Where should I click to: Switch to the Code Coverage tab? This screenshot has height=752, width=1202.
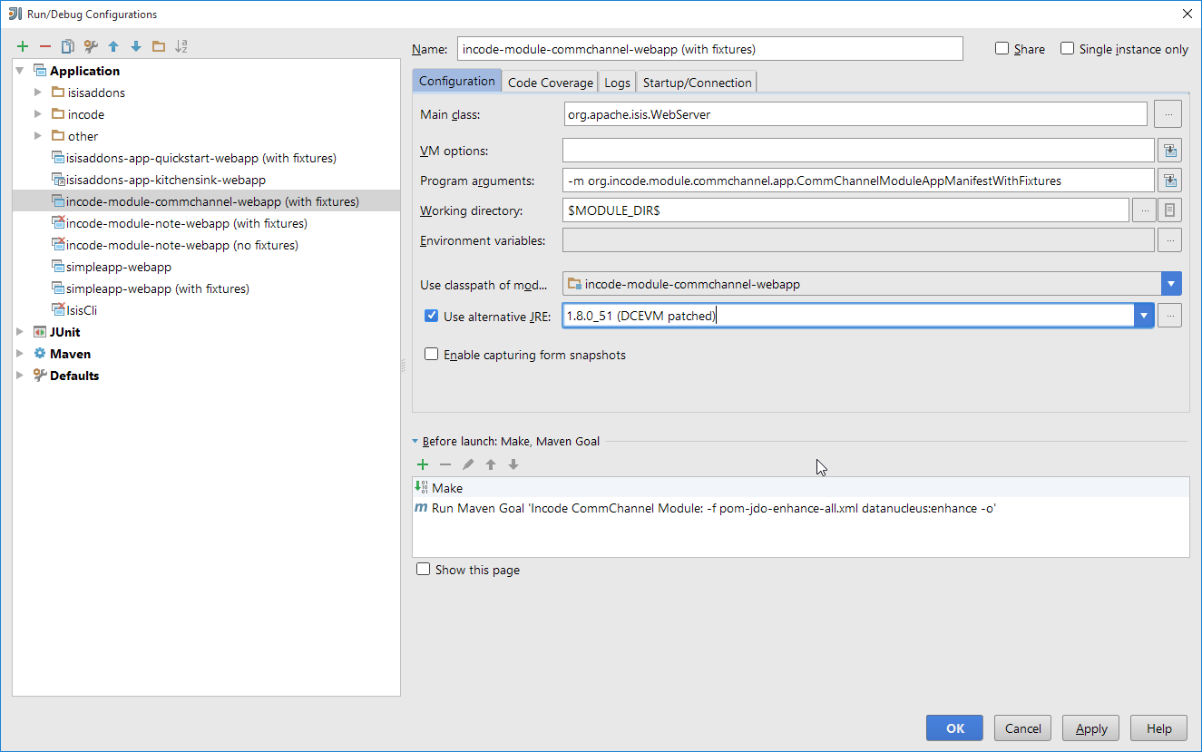point(550,83)
